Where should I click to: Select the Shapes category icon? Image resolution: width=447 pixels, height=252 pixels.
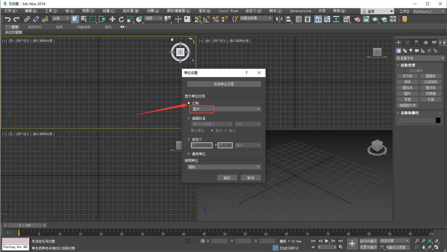[x=405, y=51]
